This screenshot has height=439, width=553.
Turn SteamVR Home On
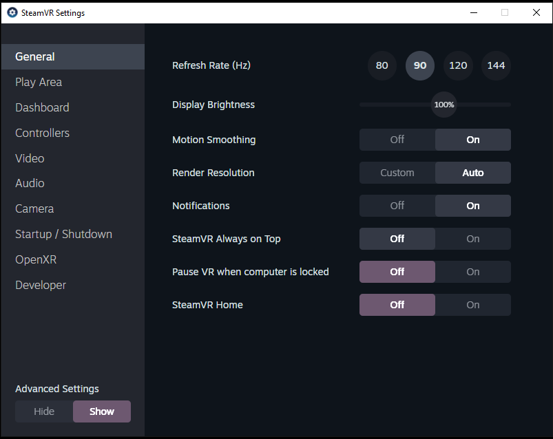(x=473, y=305)
